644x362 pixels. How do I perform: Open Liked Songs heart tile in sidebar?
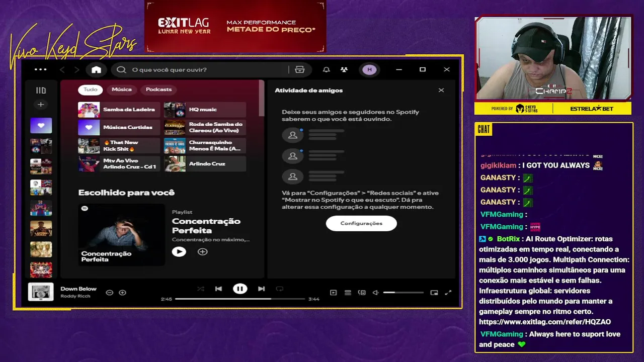tap(41, 125)
